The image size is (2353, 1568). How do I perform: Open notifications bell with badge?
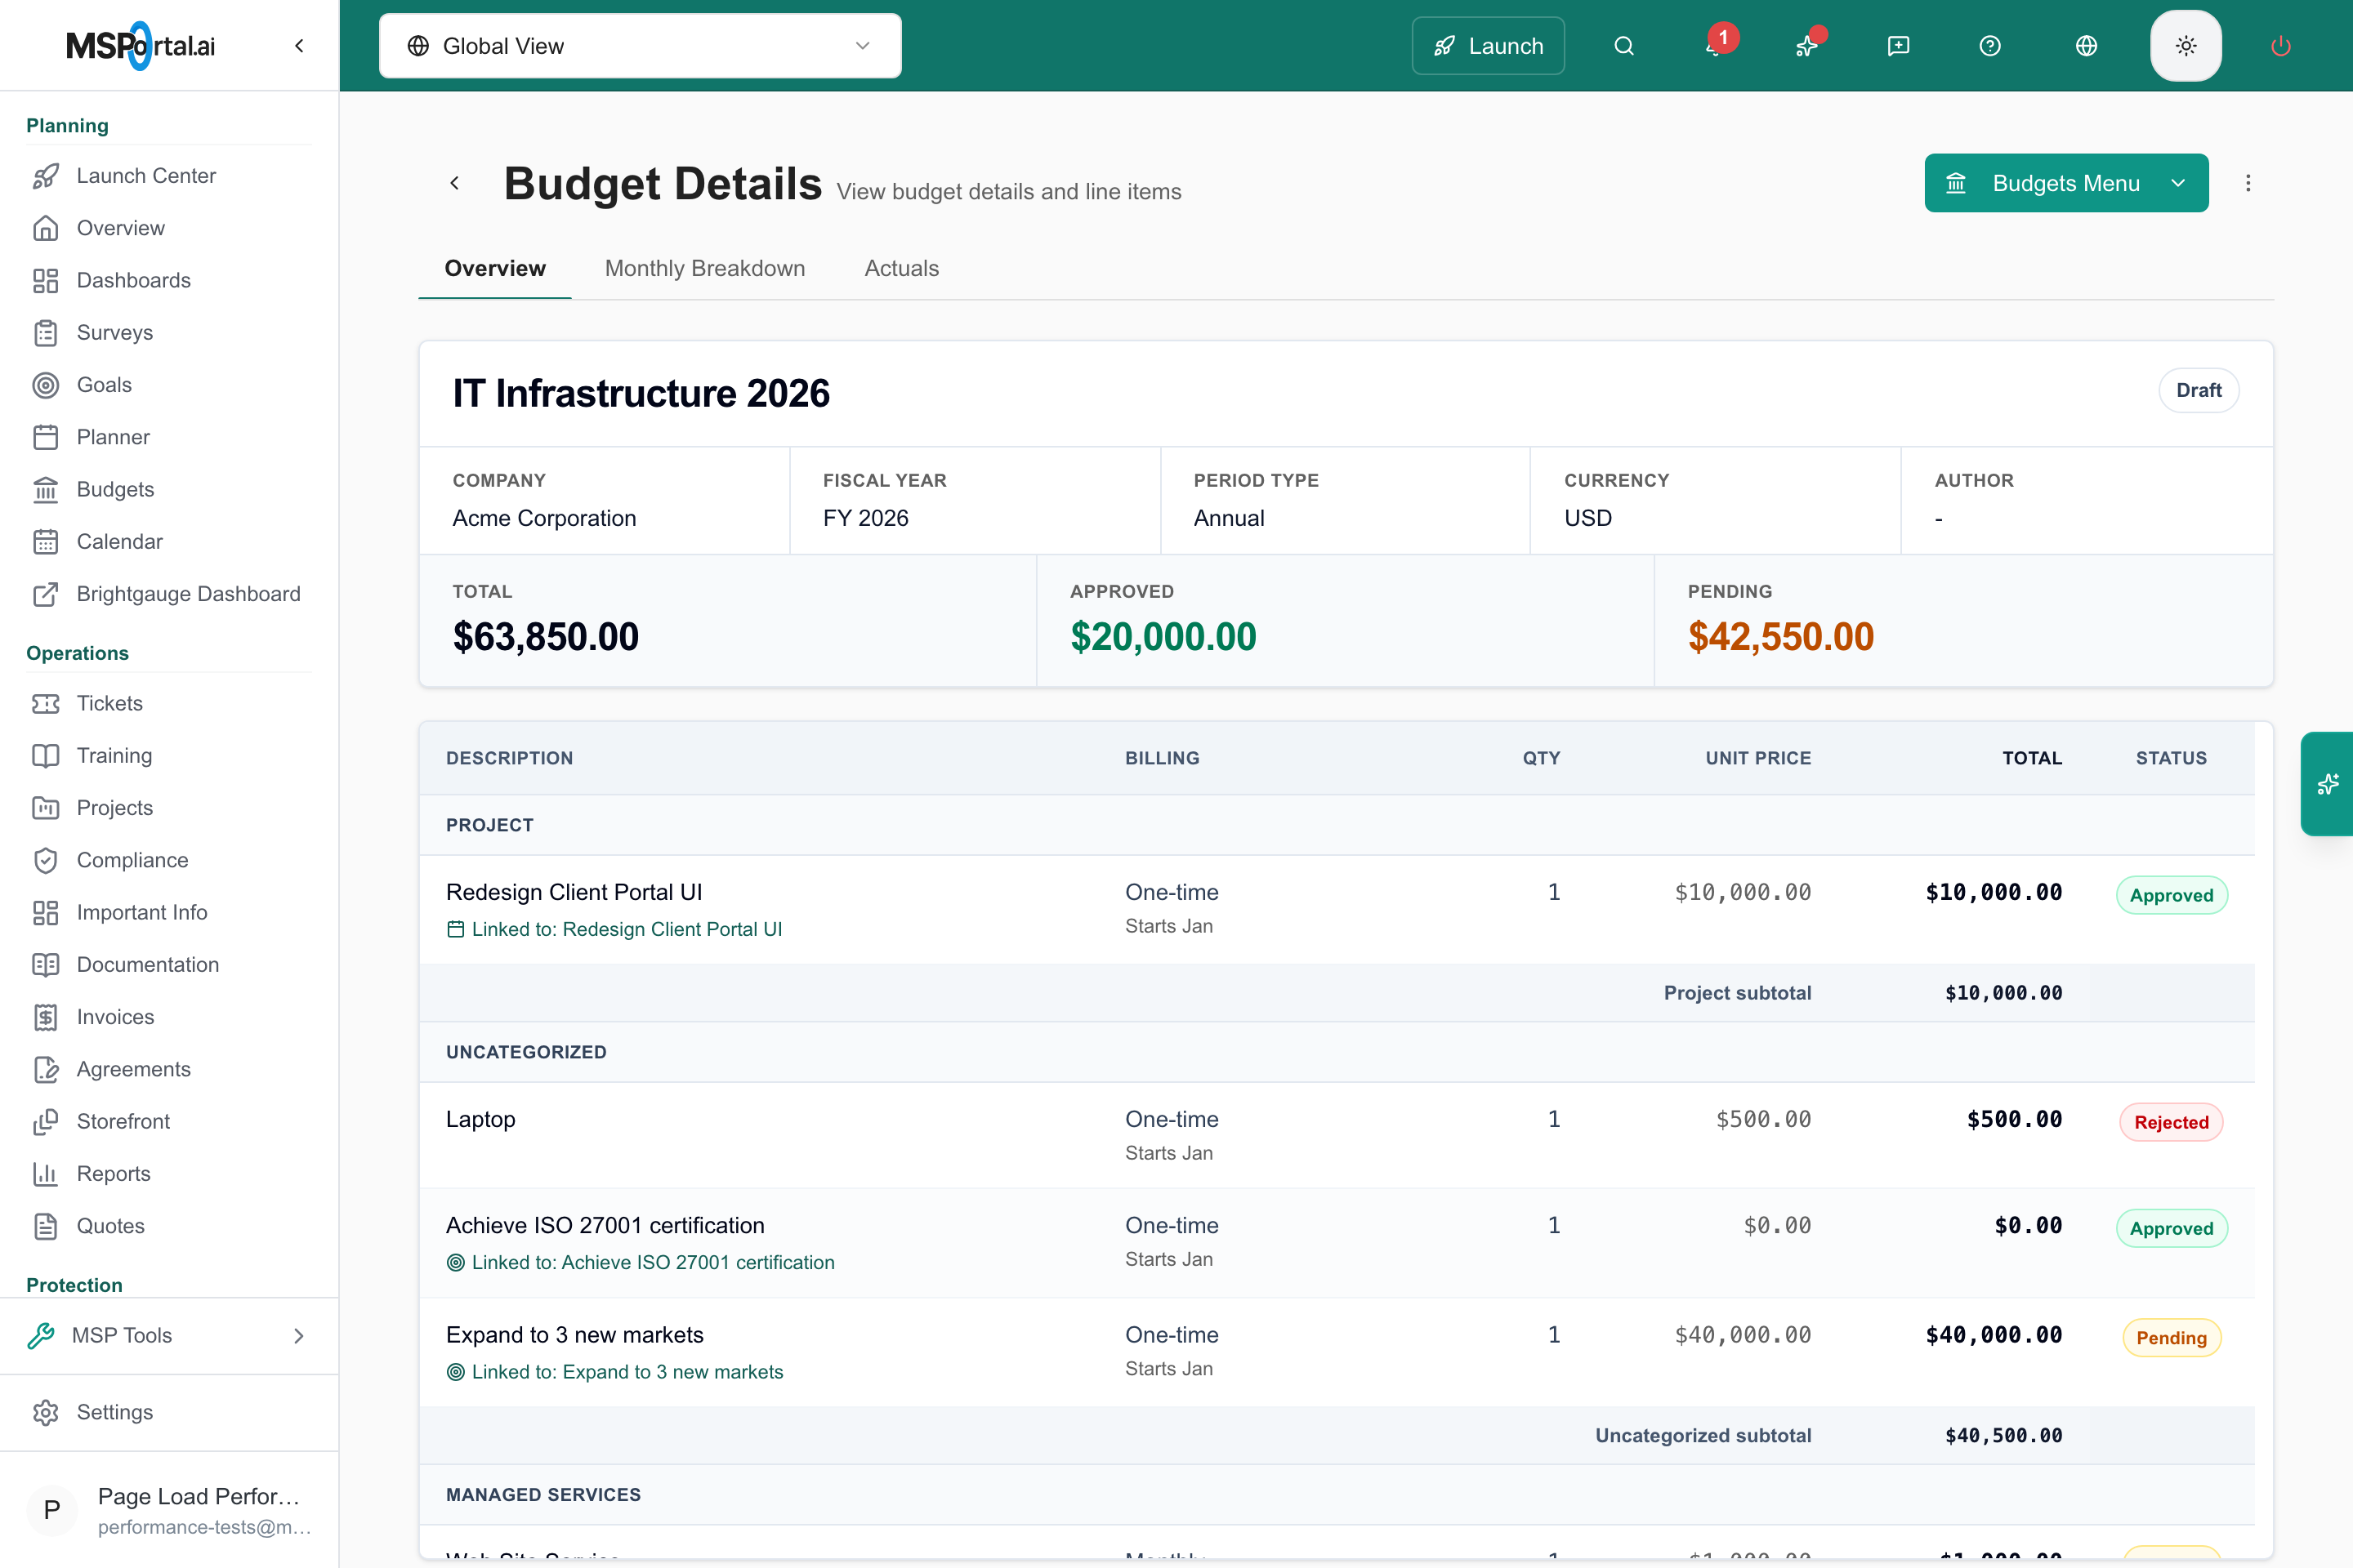click(1715, 46)
